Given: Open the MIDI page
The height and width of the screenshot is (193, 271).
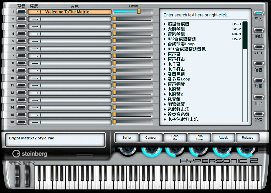Looking at the screenshot, I should pos(259,47).
